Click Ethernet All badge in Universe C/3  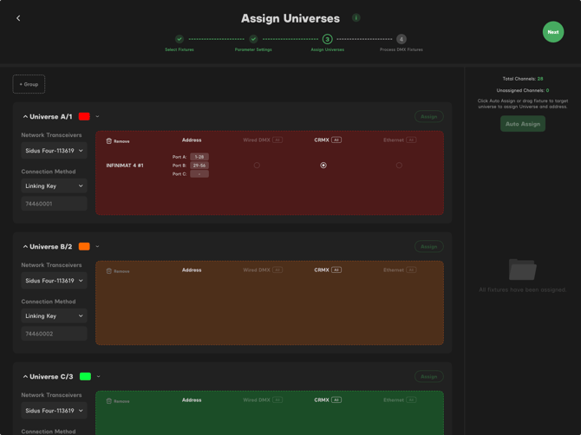(x=411, y=399)
